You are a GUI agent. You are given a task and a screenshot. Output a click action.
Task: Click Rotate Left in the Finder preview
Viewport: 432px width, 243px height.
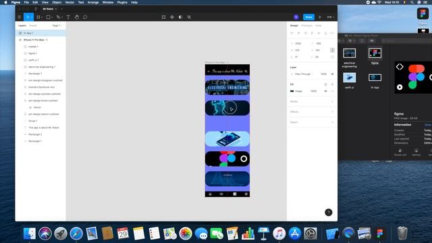400,152
